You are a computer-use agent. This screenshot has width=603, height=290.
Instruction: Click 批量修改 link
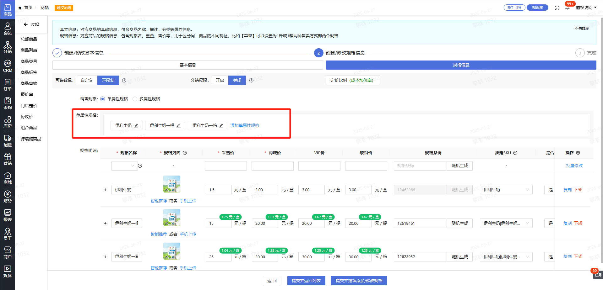point(574,166)
